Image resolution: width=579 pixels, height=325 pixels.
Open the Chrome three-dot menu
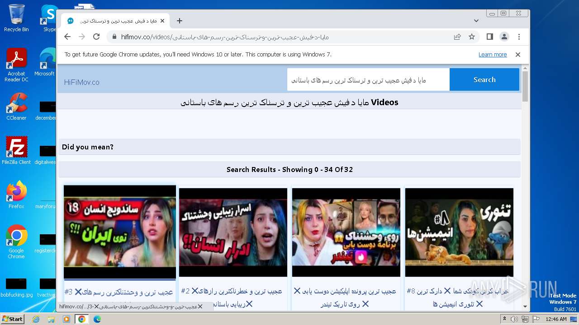[x=519, y=37]
